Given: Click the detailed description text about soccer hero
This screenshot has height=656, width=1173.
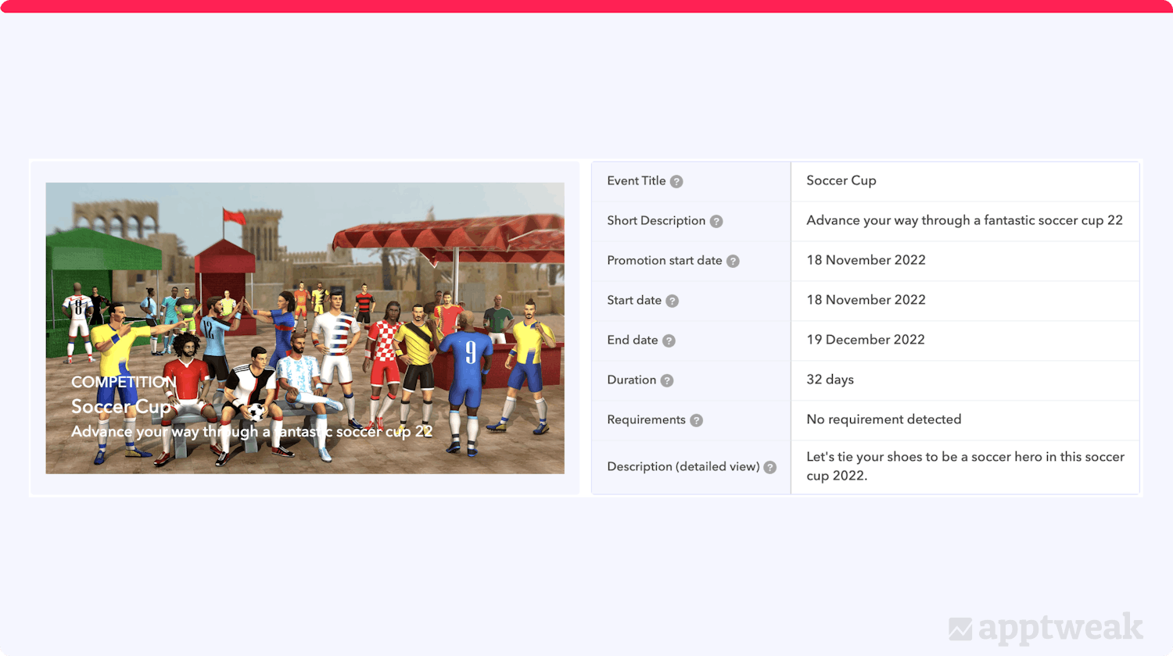Looking at the screenshot, I should (x=965, y=466).
